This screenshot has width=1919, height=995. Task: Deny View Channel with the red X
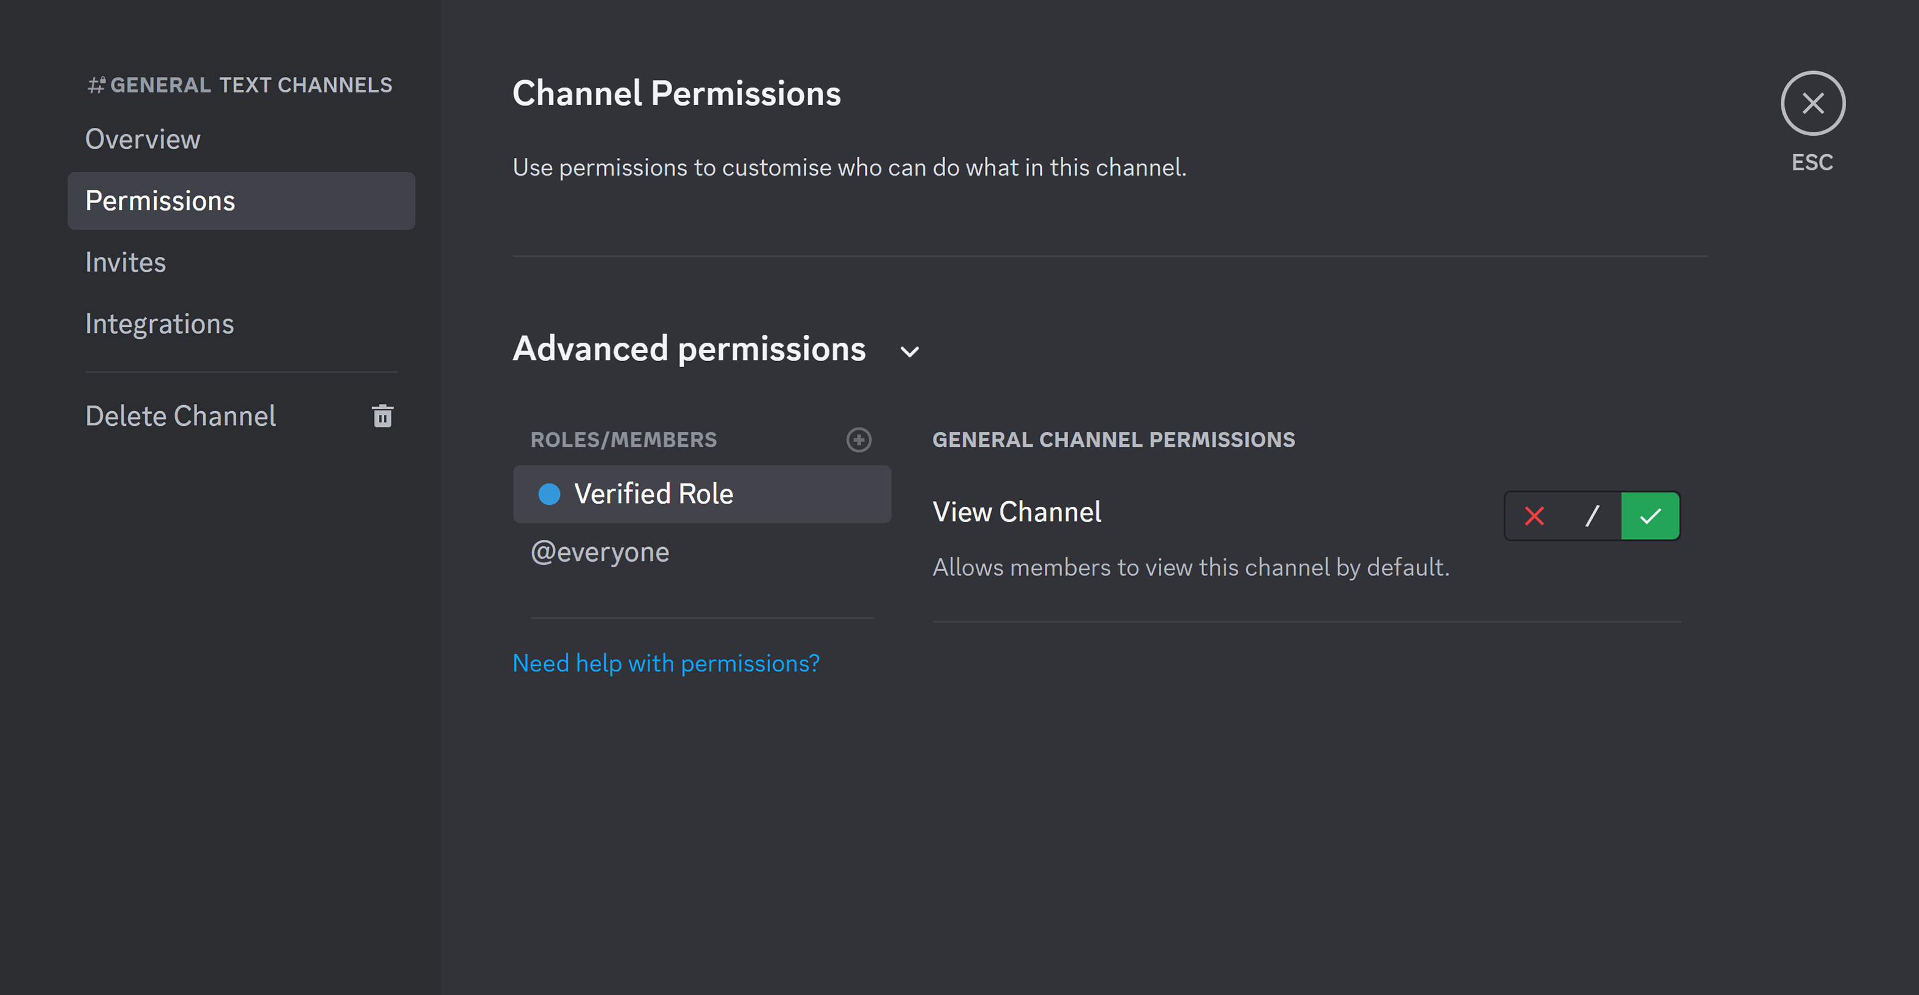(x=1534, y=515)
